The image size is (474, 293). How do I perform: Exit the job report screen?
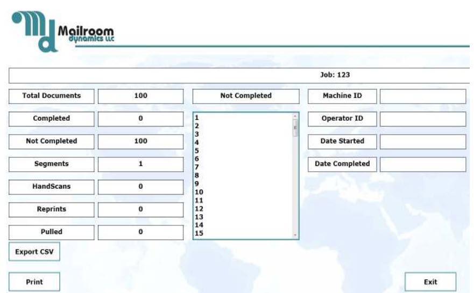click(430, 282)
